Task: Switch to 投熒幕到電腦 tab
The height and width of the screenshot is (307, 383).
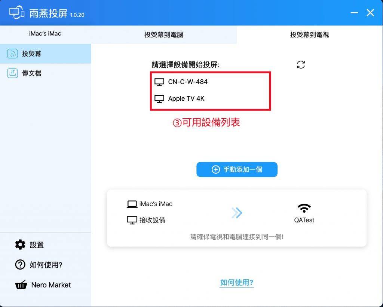Action: (x=164, y=35)
